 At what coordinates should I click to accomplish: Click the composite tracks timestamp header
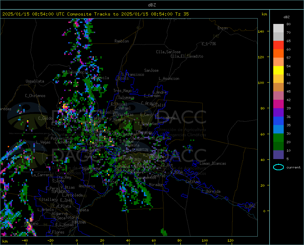[x=96, y=14]
